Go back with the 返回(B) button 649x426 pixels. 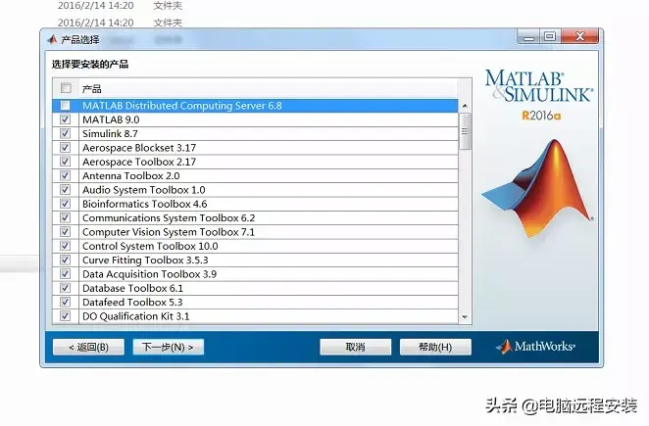click(x=88, y=347)
